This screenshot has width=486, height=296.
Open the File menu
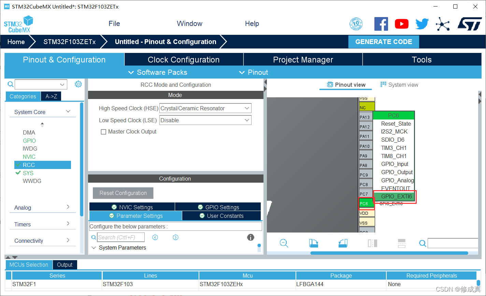pyautogui.click(x=114, y=24)
